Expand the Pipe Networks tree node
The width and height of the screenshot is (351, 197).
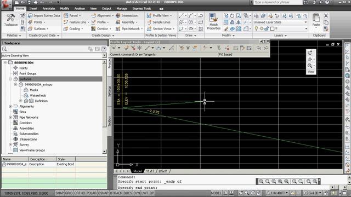[x=10, y=118]
